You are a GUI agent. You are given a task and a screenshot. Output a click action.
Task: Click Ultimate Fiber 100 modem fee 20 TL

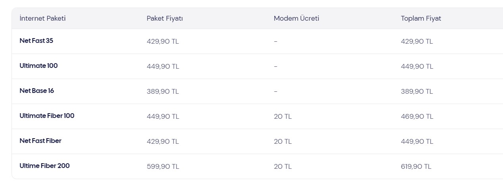(x=282, y=116)
